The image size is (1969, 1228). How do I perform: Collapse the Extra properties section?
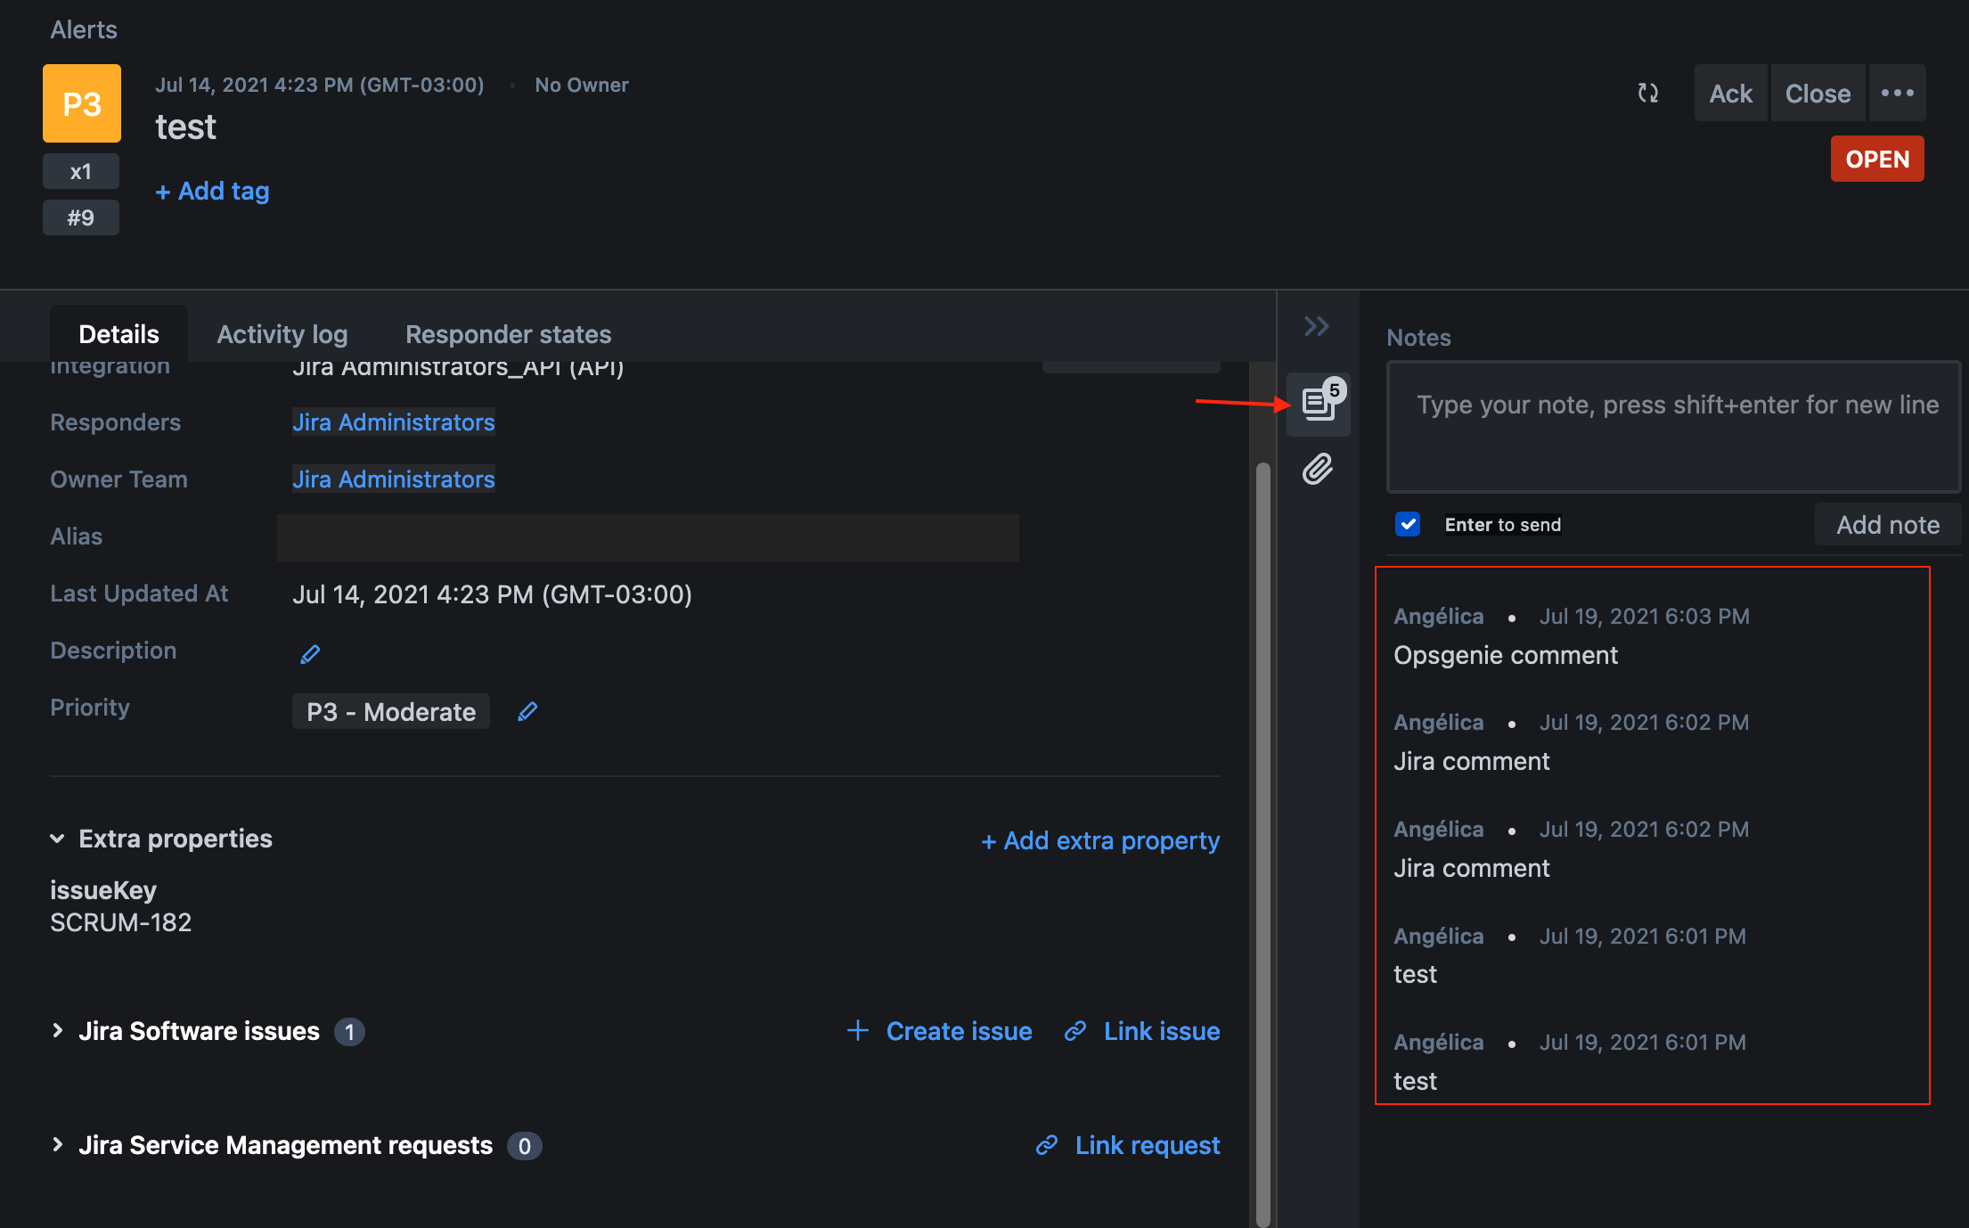point(57,838)
